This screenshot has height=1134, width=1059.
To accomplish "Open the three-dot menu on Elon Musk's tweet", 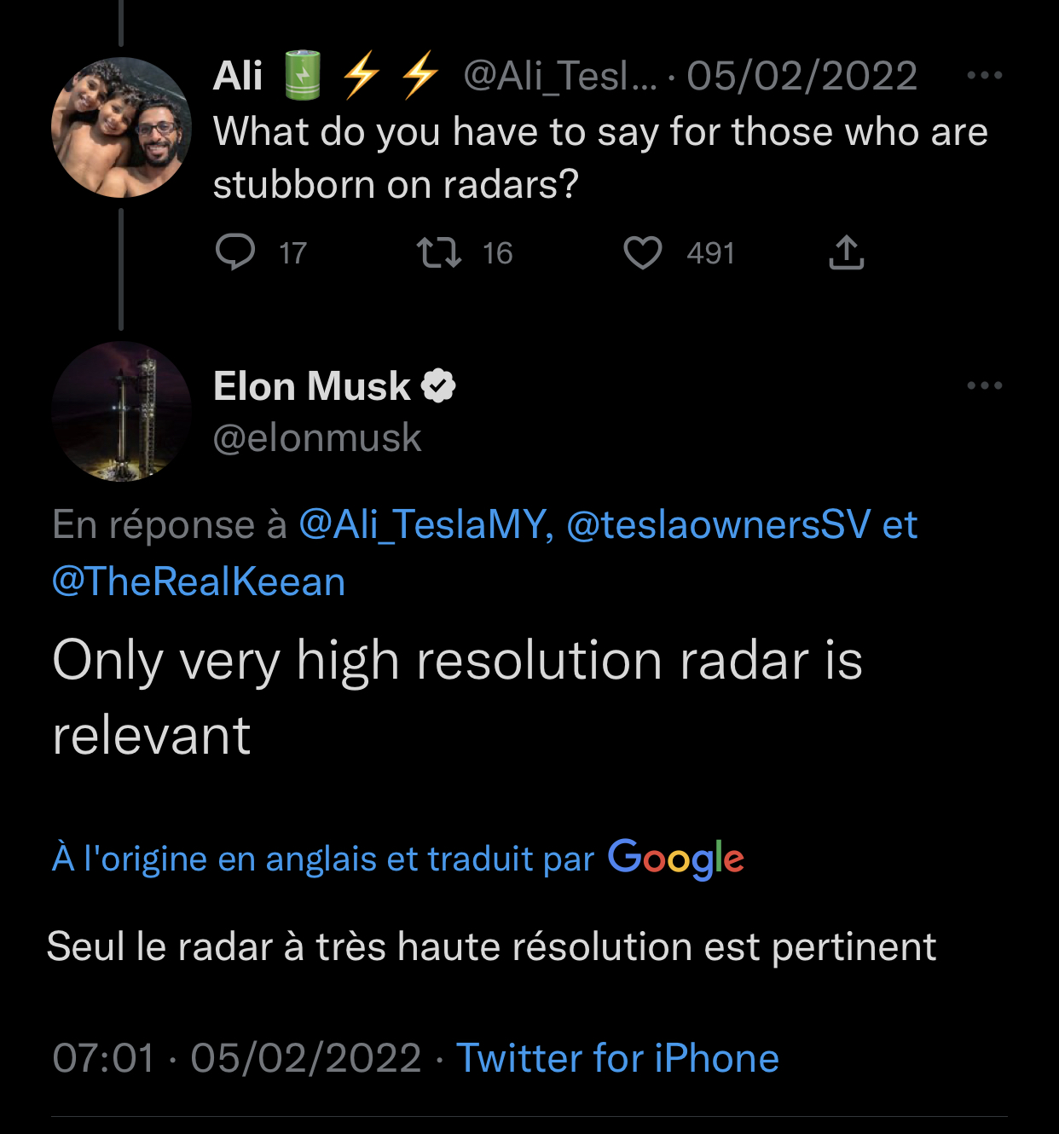I will click(985, 385).
